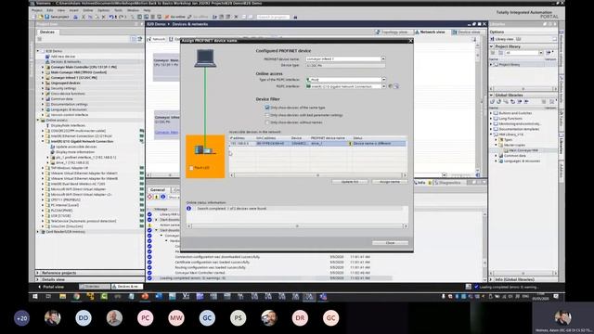
Task: Open the PG/PC interface dropdown
Action: (x=383, y=86)
